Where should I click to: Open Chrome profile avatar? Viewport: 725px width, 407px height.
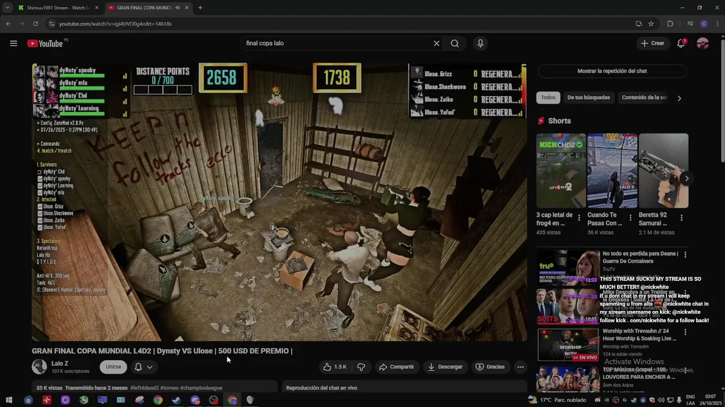tap(704, 24)
